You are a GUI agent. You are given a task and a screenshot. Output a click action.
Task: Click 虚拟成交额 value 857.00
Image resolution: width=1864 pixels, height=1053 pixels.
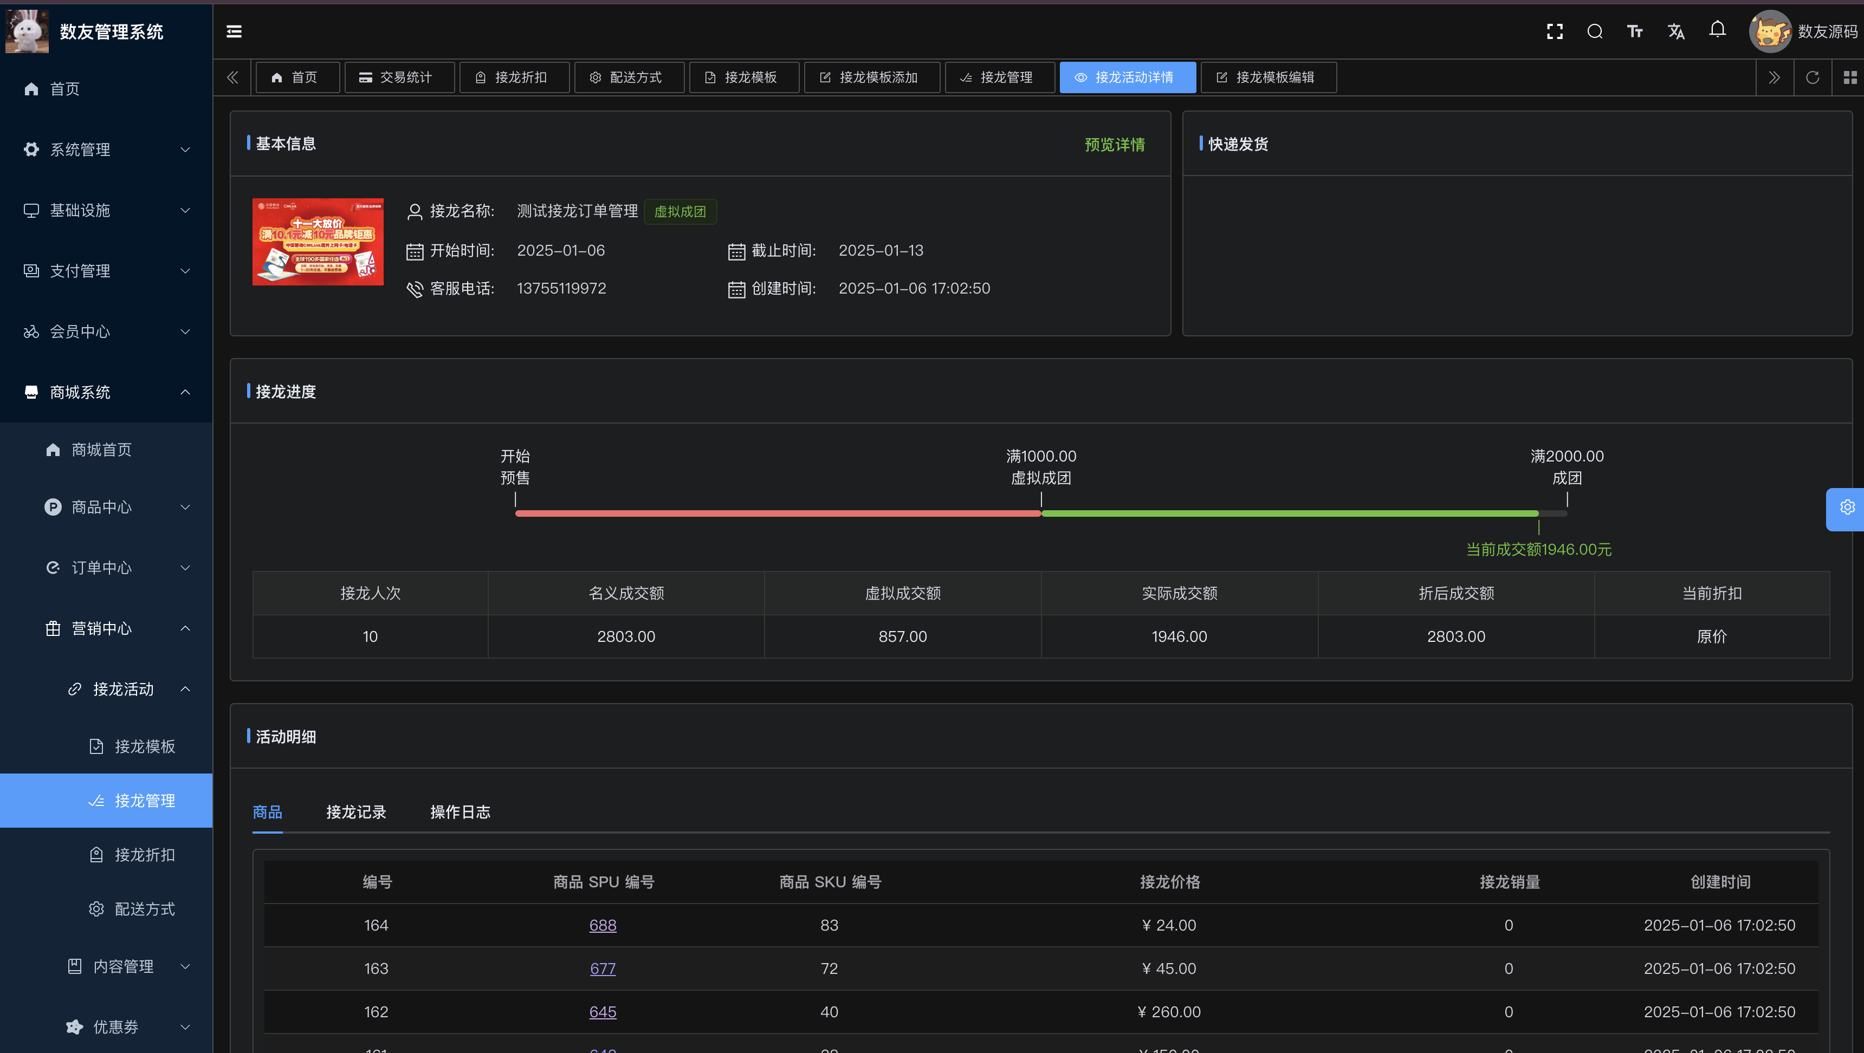(x=902, y=636)
